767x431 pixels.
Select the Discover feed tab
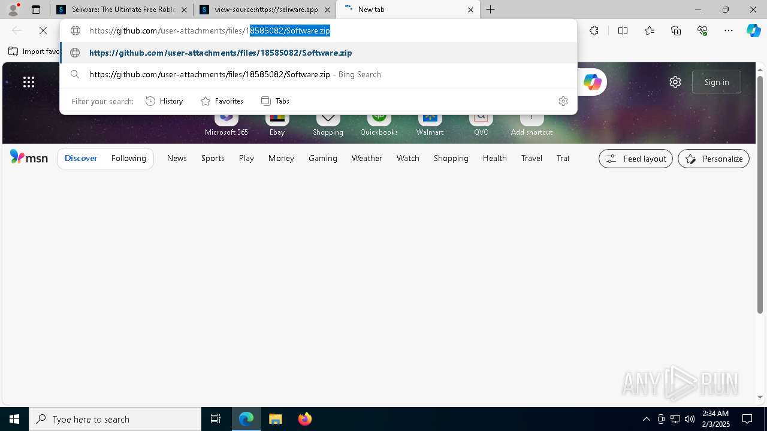click(81, 158)
